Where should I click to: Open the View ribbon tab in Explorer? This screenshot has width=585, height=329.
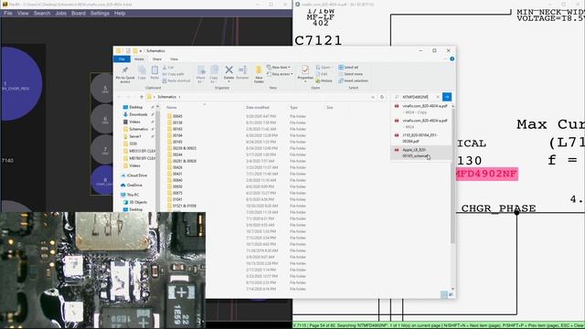pyautogui.click(x=174, y=58)
